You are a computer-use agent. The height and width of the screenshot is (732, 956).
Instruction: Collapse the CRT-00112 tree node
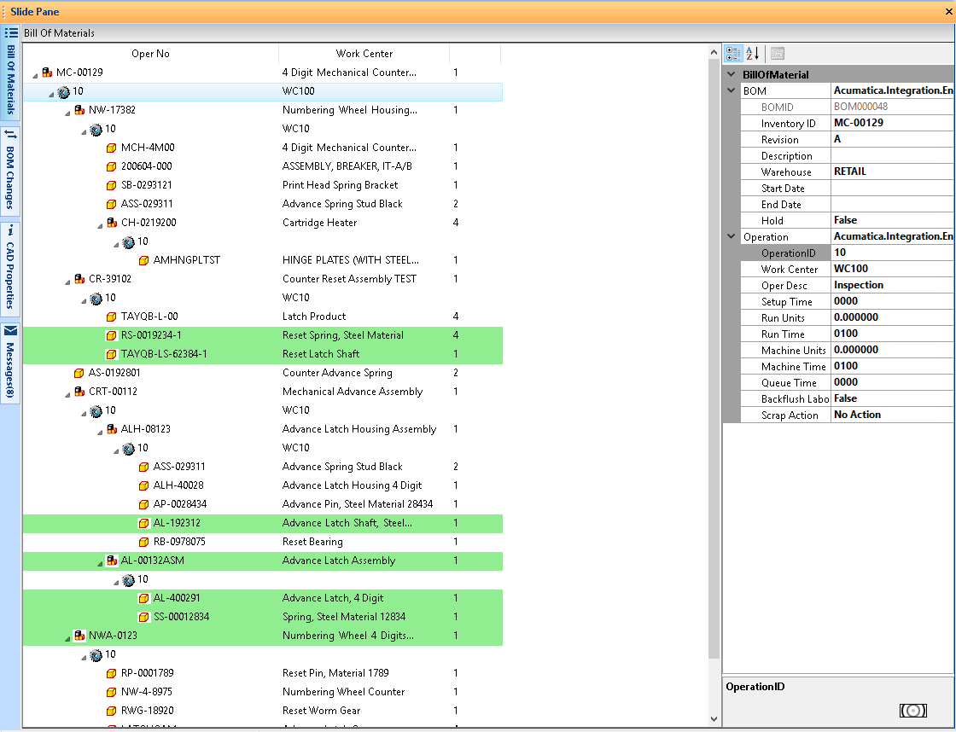click(x=67, y=394)
